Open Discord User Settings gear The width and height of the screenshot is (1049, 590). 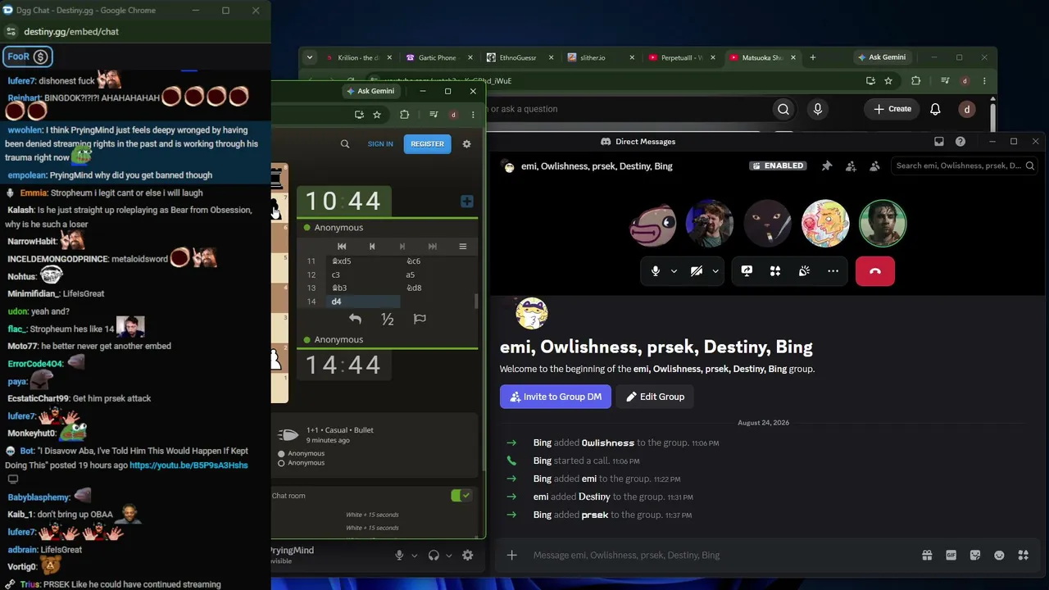[467, 555]
